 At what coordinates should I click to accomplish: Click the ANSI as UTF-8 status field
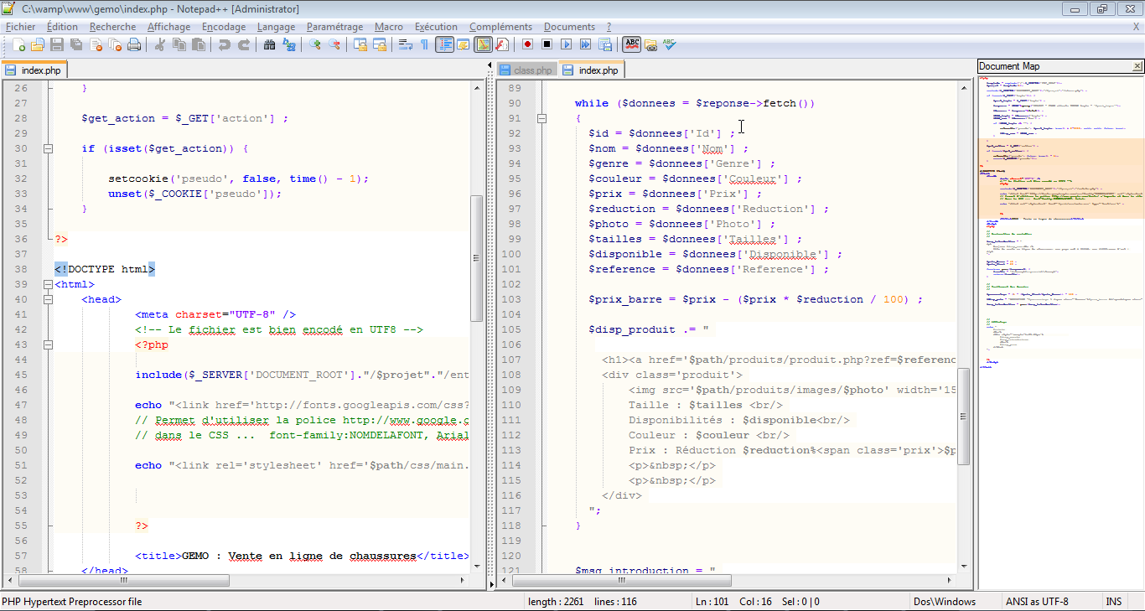click(1037, 601)
